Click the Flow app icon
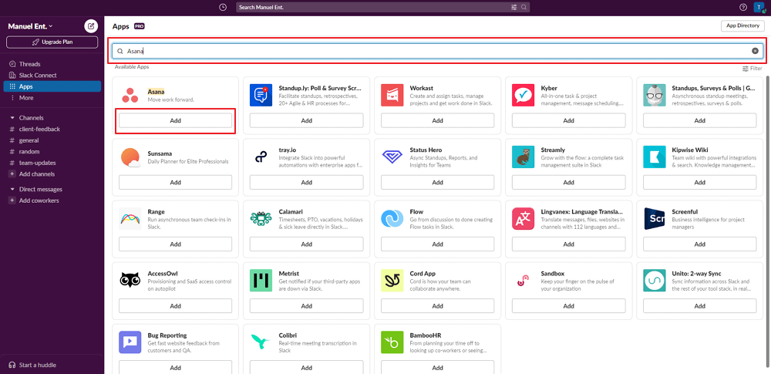This screenshot has width=771, height=374. tap(392, 219)
